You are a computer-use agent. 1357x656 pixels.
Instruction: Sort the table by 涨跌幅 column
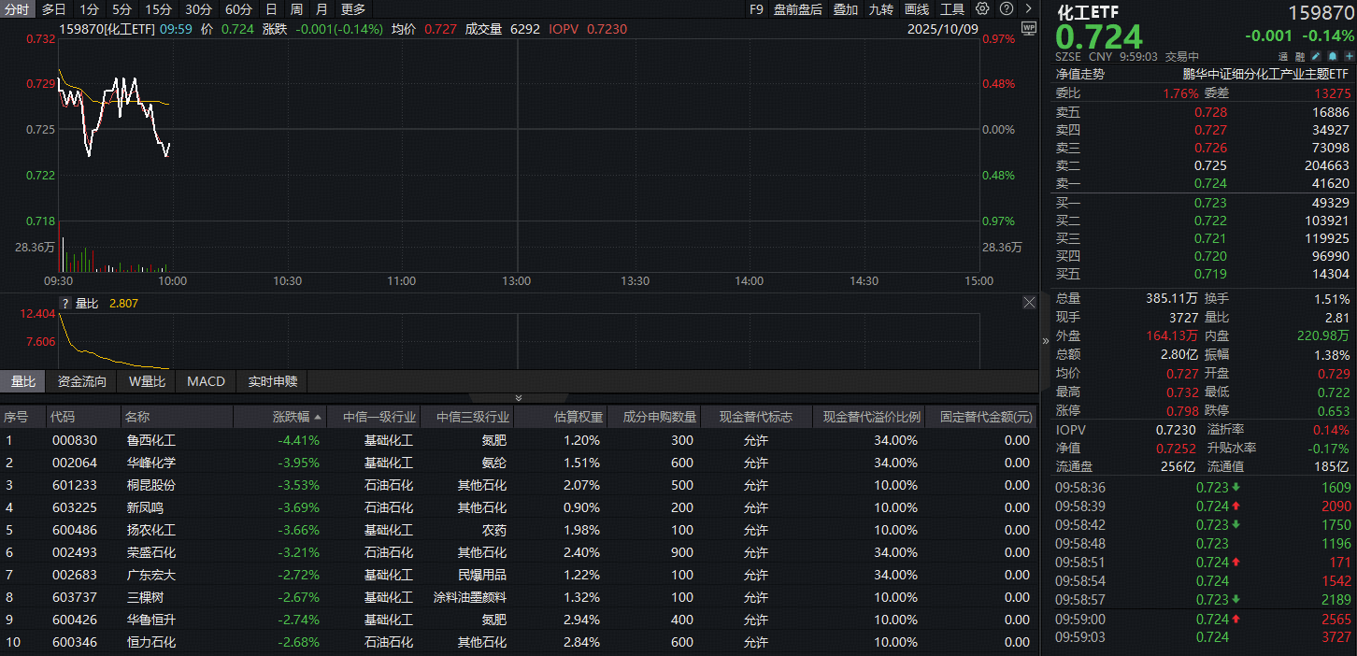coord(291,417)
